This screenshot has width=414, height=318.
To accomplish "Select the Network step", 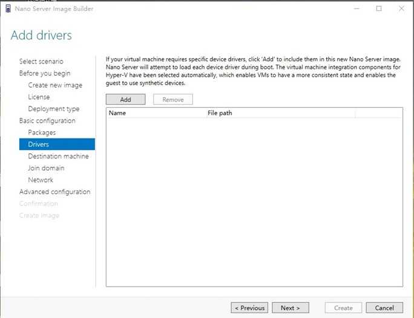I will 41,180.
